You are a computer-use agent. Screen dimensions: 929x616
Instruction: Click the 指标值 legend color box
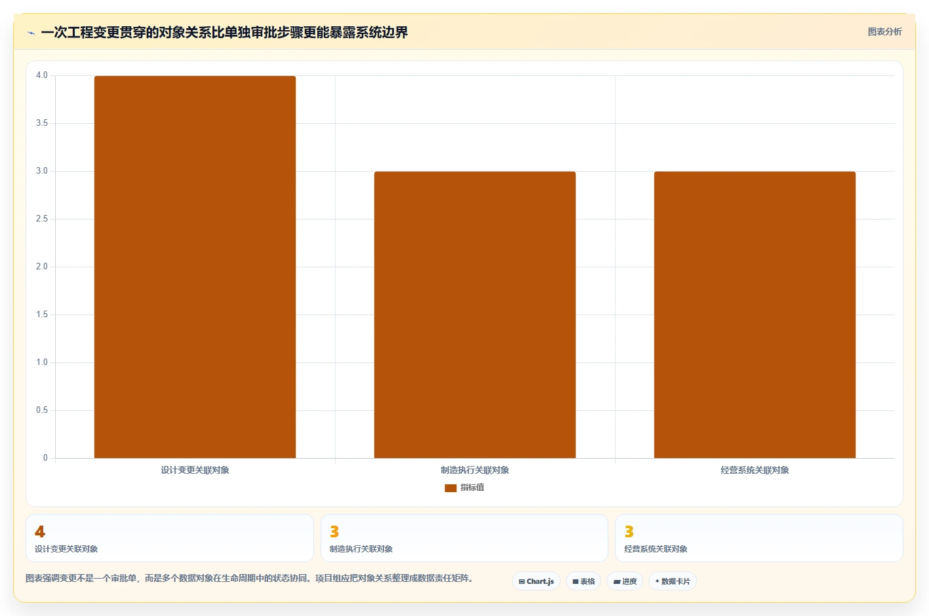[x=450, y=488]
